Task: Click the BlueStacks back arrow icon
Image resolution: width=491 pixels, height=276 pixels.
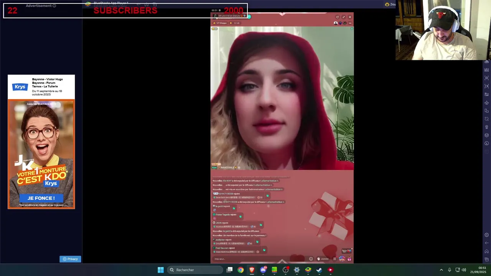Action: pyautogui.click(x=487, y=243)
